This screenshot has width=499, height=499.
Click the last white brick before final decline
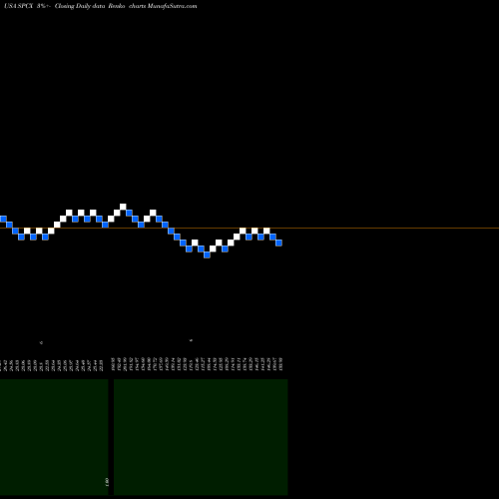[266, 231]
